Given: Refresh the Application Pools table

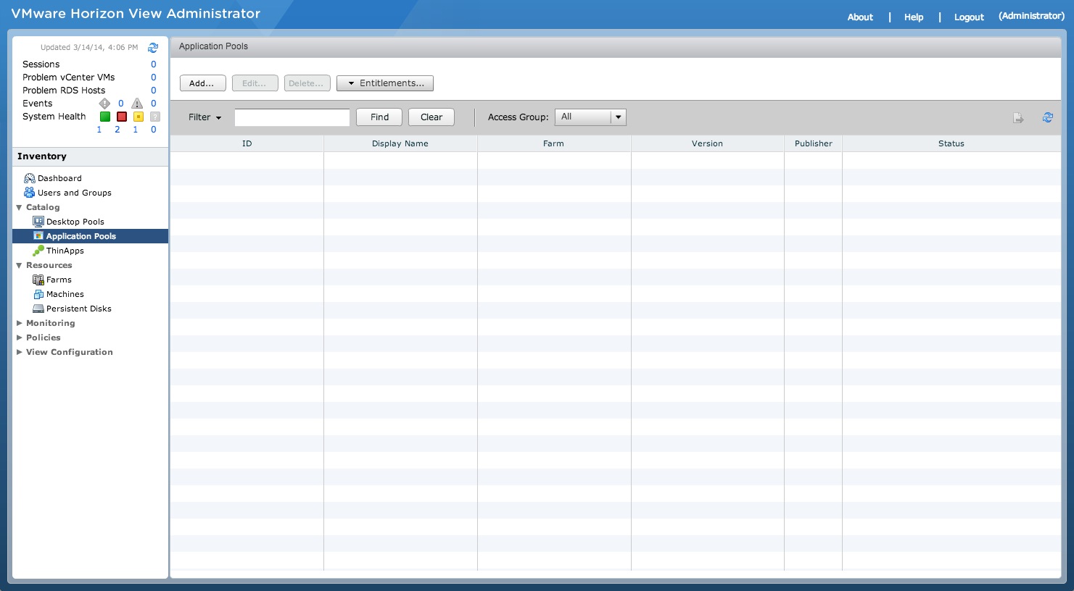Looking at the screenshot, I should pyautogui.click(x=1048, y=117).
